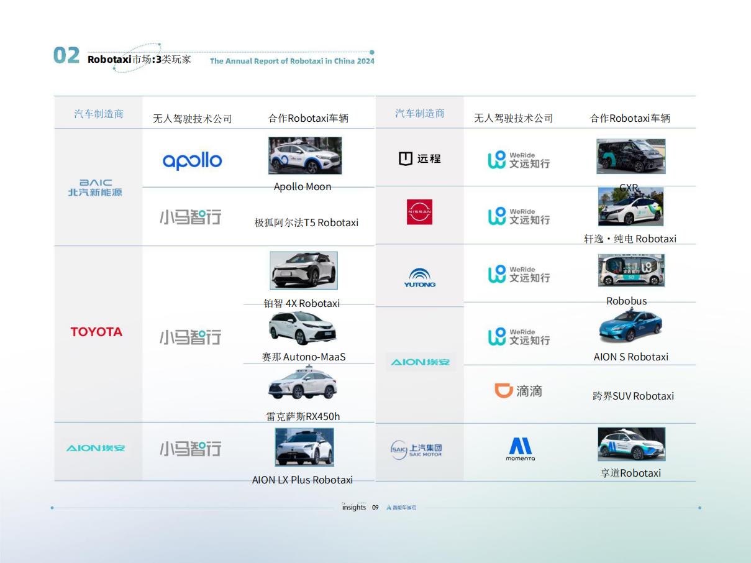The image size is (751, 563).
Task: Click the 'GXR' caption text
Action: pyautogui.click(x=629, y=188)
